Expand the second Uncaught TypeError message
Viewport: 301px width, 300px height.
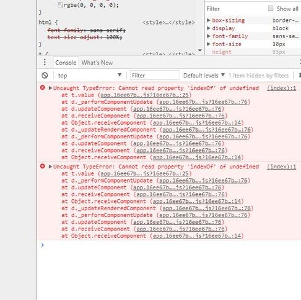[x=50, y=167]
